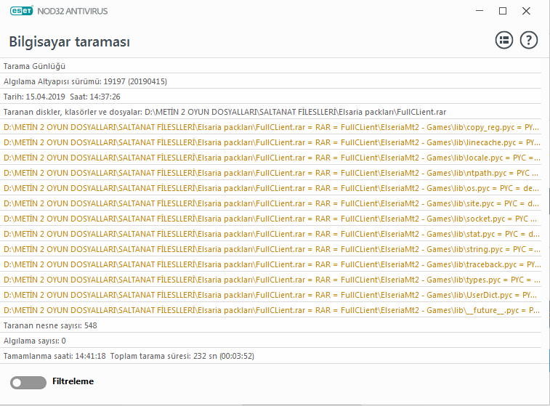Select the traceback.pyc log row
Image resolution: width=550 pixels, height=406 pixels.
271,264
